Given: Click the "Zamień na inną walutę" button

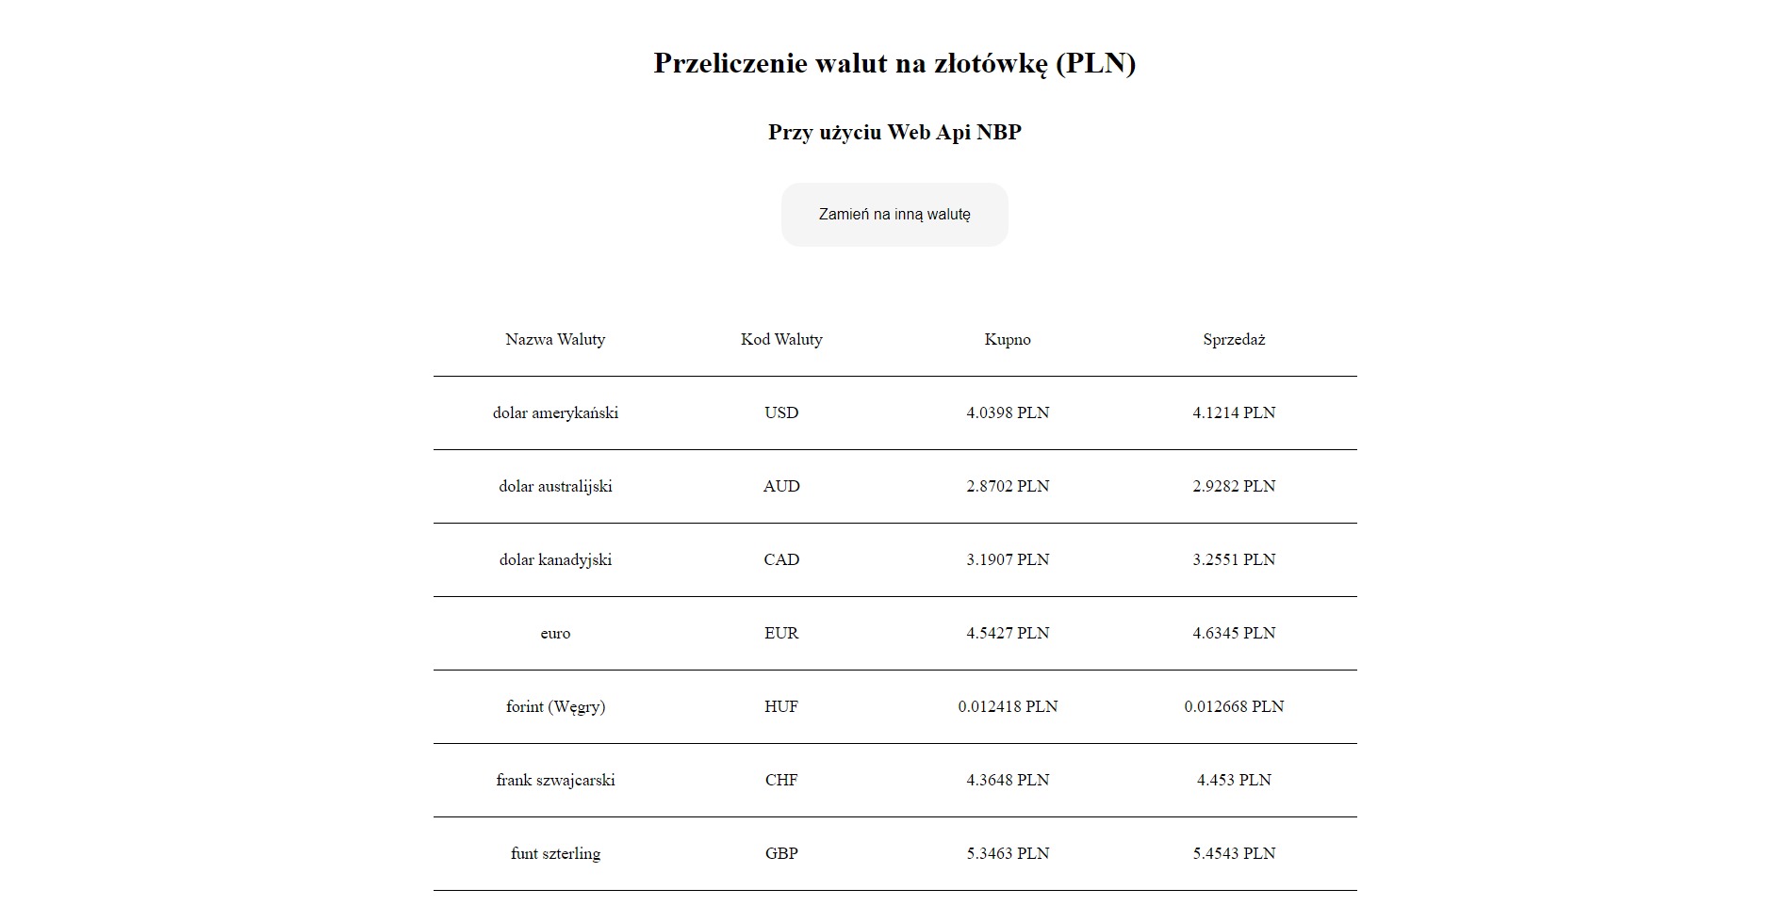Looking at the screenshot, I should coord(894,215).
